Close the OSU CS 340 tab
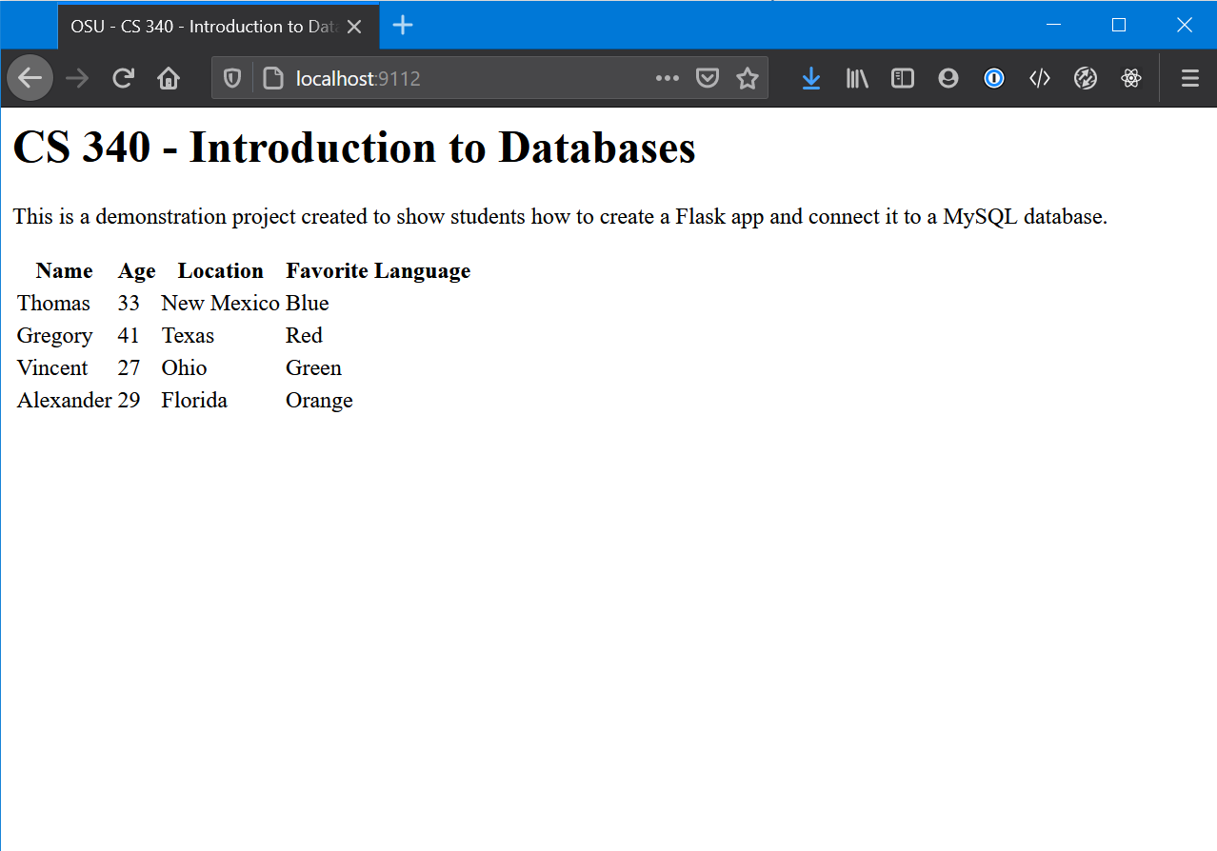 click(354, 27)
